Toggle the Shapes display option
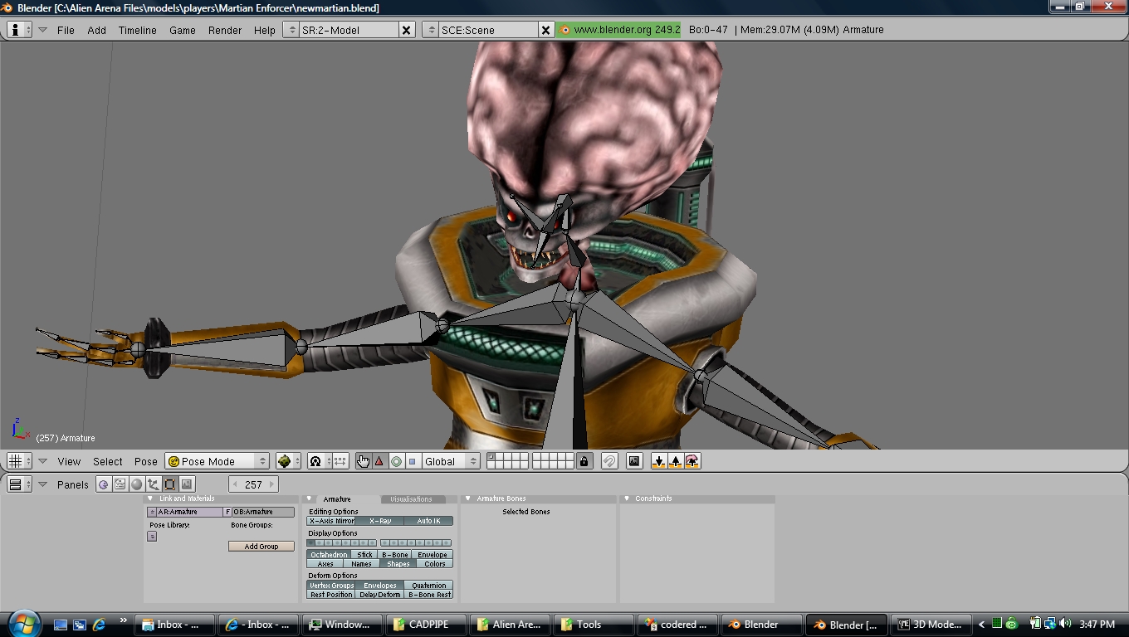Viewport: 1129px width, 637px height. click(398, 564)
